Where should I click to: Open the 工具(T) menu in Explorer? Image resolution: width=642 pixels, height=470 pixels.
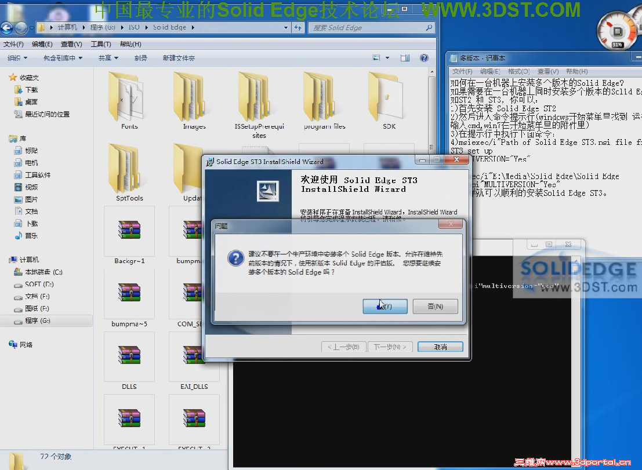[x=101, y=44]
